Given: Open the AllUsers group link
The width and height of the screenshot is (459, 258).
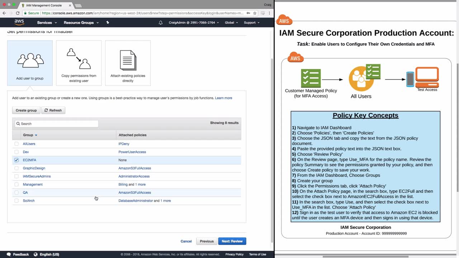Looking at the screenshot, I should (29, 144).
